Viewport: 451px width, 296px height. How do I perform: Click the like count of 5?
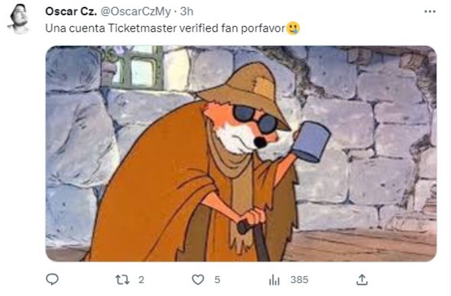click(217, 280)
